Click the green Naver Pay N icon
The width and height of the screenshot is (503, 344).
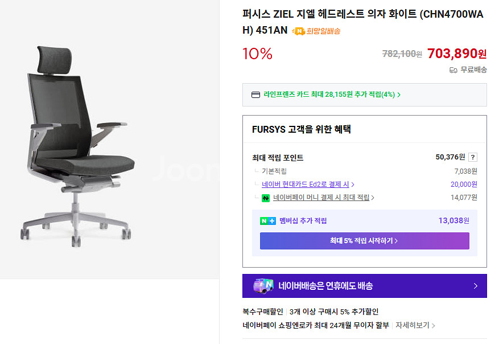coord(266,198)
